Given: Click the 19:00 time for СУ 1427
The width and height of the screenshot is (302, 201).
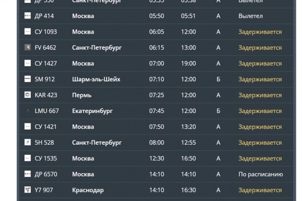Looking at the screenshot, I should (188, 63).
